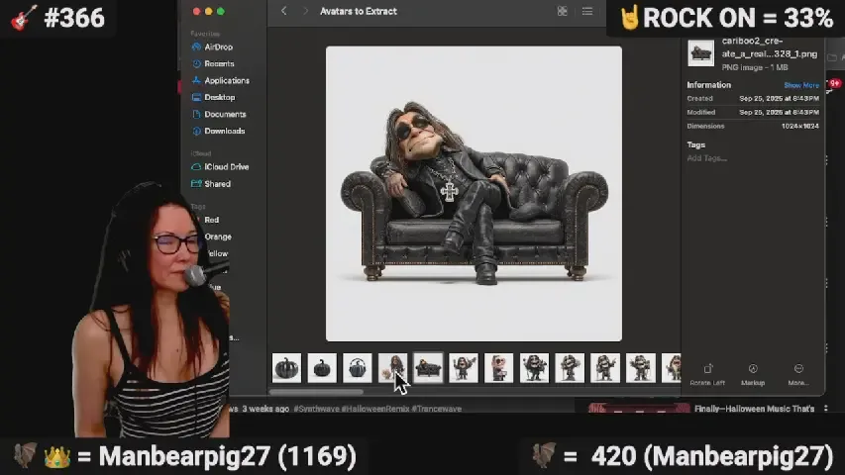
Task: Open the Shared sidebar location
Action: (x=217, y=184)
